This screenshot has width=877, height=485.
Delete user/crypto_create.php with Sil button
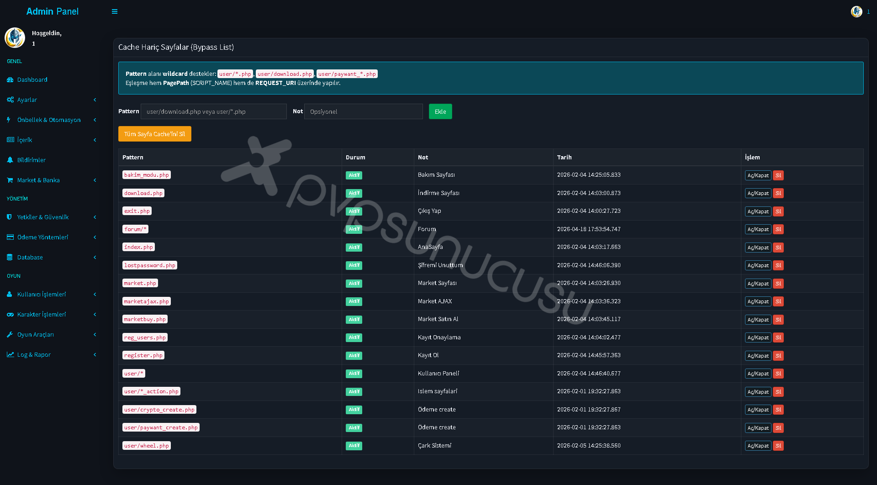(x=778, y=410)
